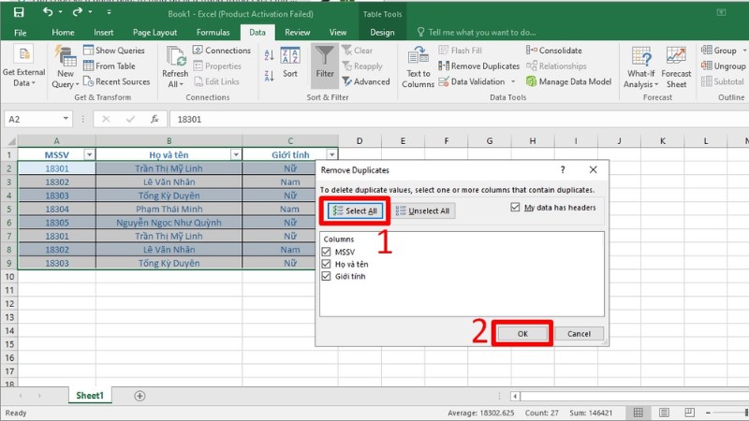Uncheck the MSSV column checkbox
Image resolution: width=749 pixels, height=421 pixels.
[327, 252]
